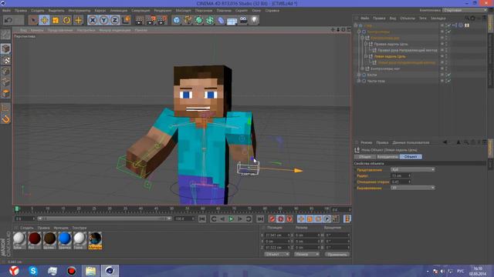Click the Применить button
Image resolution: width=494 pixels, height=277 pixels.
tap(337, 255)
